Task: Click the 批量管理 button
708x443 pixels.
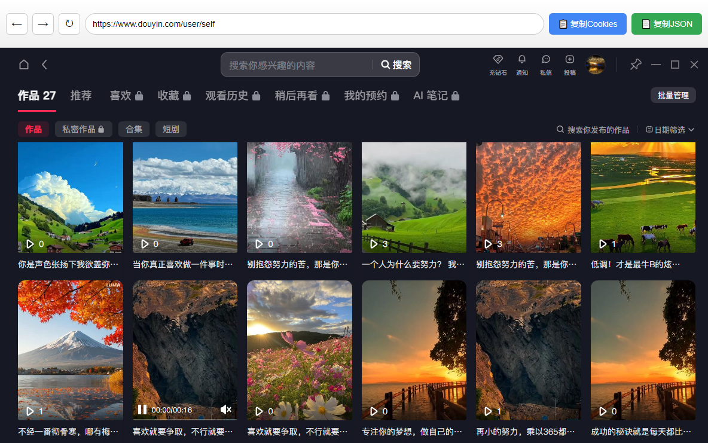Action: point(673,94)
